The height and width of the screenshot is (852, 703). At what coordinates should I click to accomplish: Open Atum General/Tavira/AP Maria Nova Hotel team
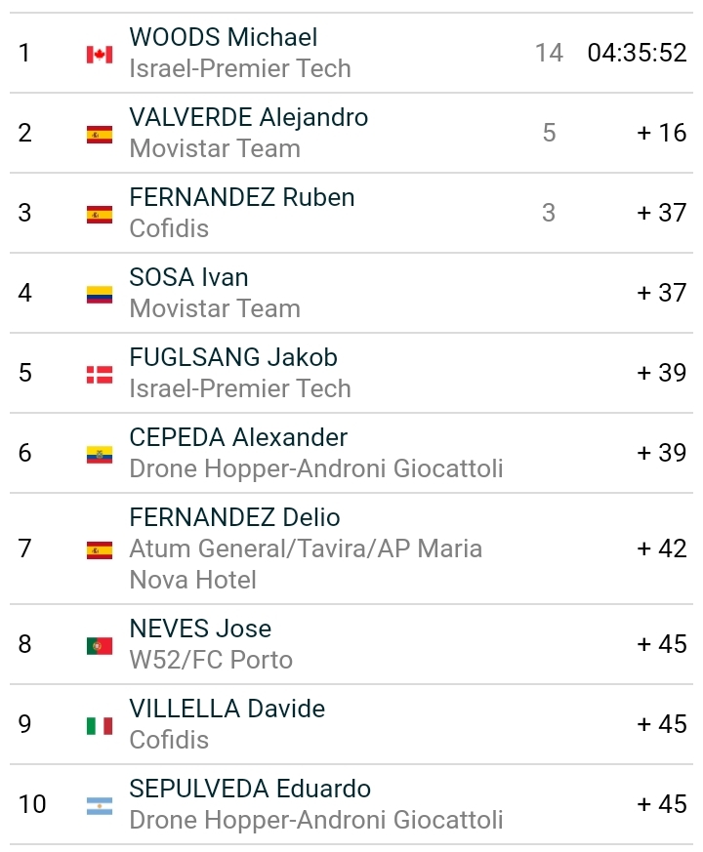click(306, 549)
